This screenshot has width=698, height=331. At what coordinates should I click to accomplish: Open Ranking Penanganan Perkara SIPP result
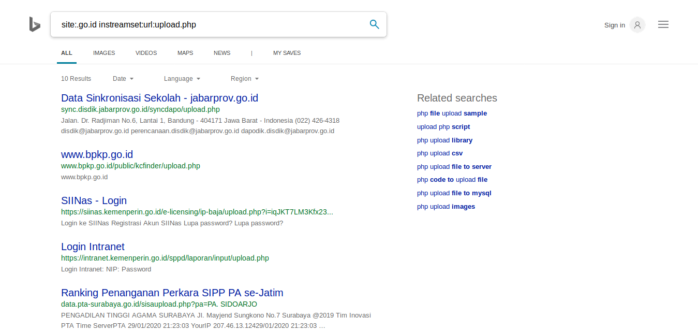[x=172, y=293]
